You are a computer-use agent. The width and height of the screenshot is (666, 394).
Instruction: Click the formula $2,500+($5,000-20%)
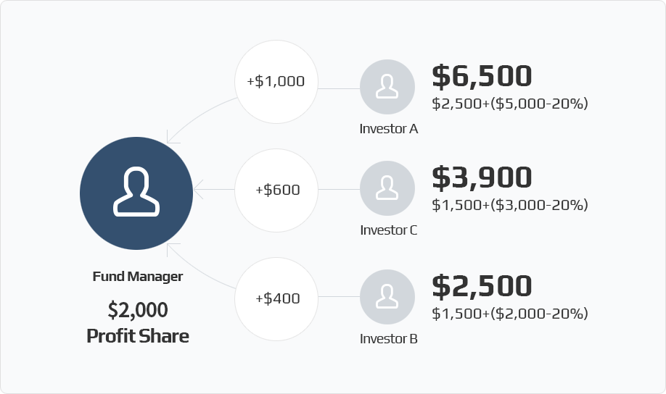(510, 104)
